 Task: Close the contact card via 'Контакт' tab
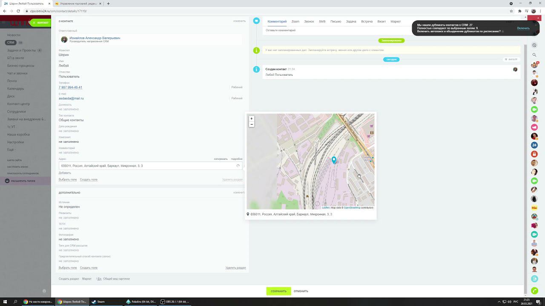click(x=40, y=23)
